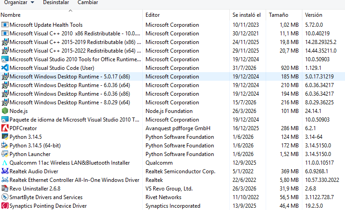Select Microsoft Visual Studio Code (User) name
The image size is (345, 210).
pyautogui.click(x=52, y=68)
